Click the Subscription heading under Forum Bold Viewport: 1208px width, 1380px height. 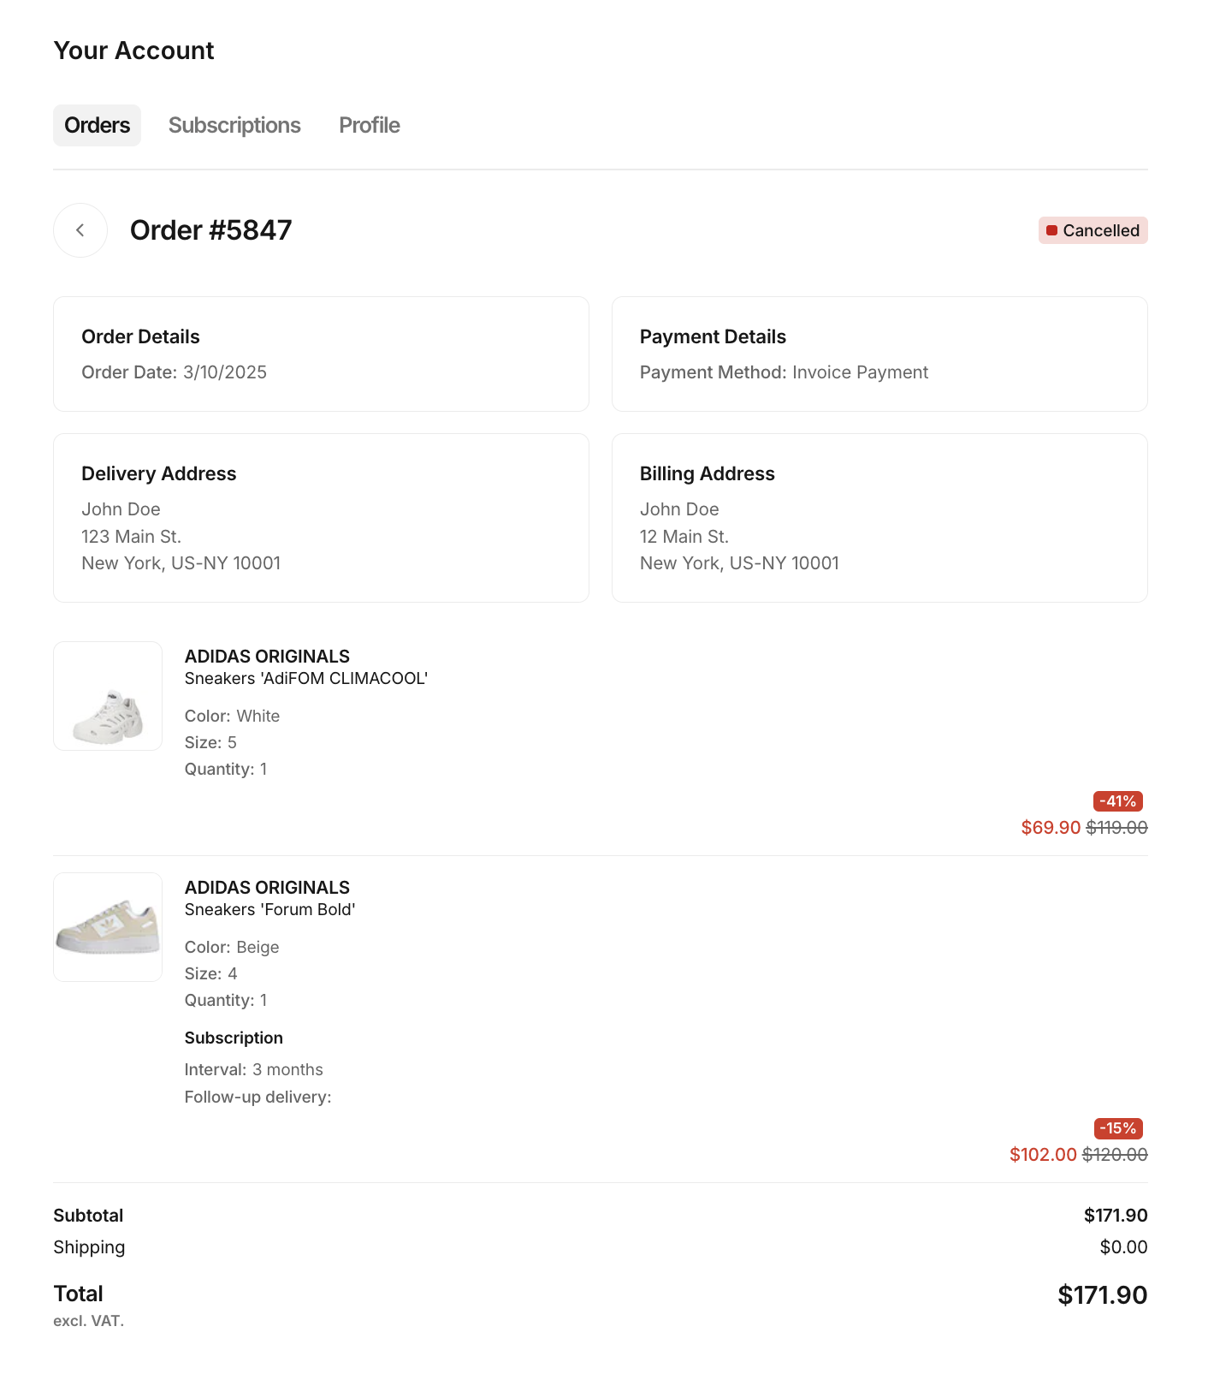(234, 1038)
